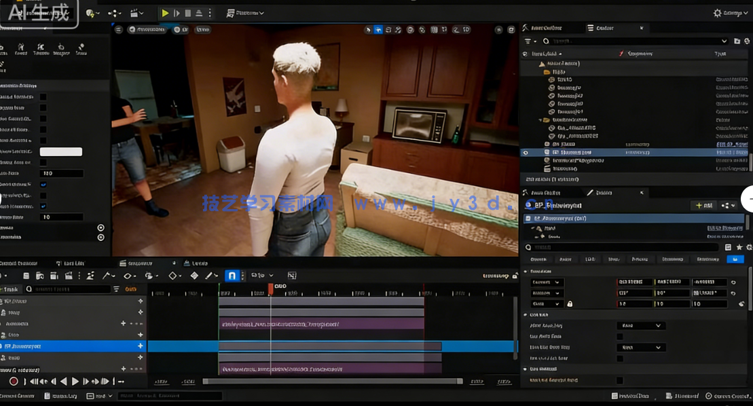Viewport: 753px width, 406px height.
Task: Click the Stop simulation square button
Action: [x=187, y=13]
